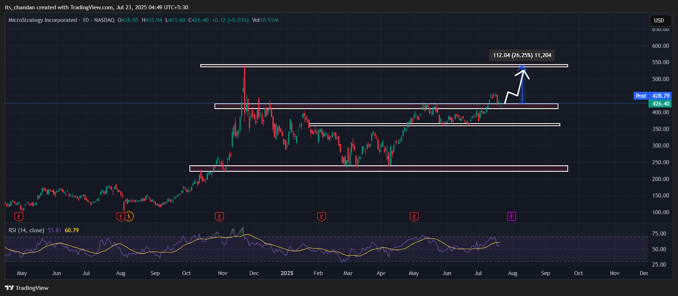Click the orange stock split S marker
Screen dimensions: 678x296
(x=129, y=217)
